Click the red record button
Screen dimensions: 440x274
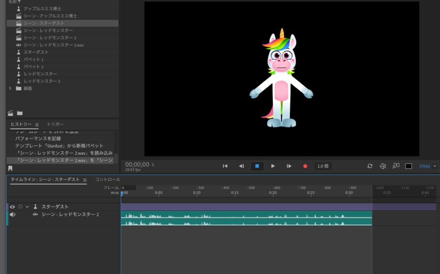click(x=305, y=166)
